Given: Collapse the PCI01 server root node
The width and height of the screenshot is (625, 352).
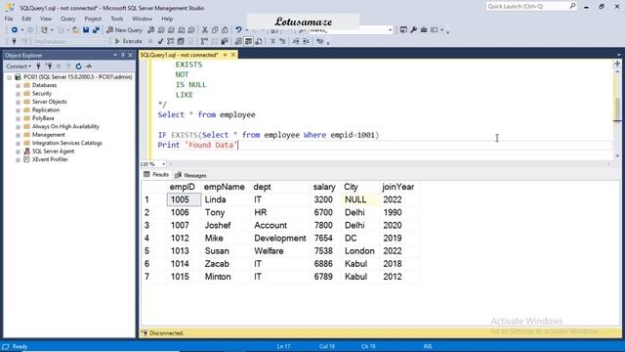Looking at the screenshot, I should tap(9, 77).
